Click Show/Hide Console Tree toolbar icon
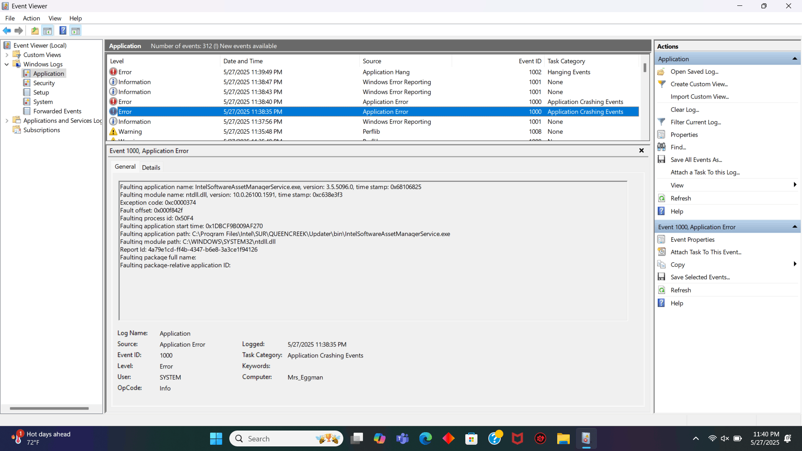Image resolution: width=802 pixels, height=451 pixels. pos(48,30)
